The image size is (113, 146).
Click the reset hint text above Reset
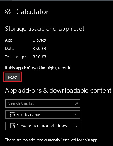(x=38, y=68)
